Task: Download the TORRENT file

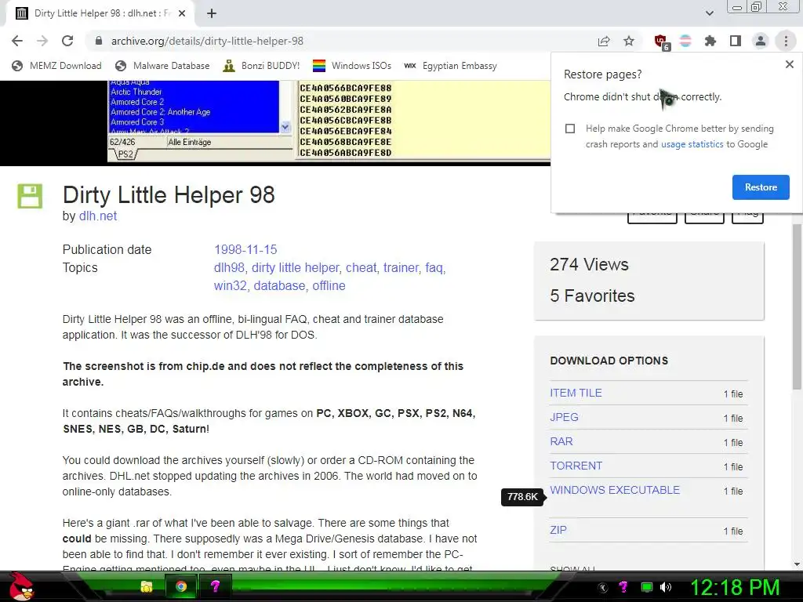Action: click(576, 466)
